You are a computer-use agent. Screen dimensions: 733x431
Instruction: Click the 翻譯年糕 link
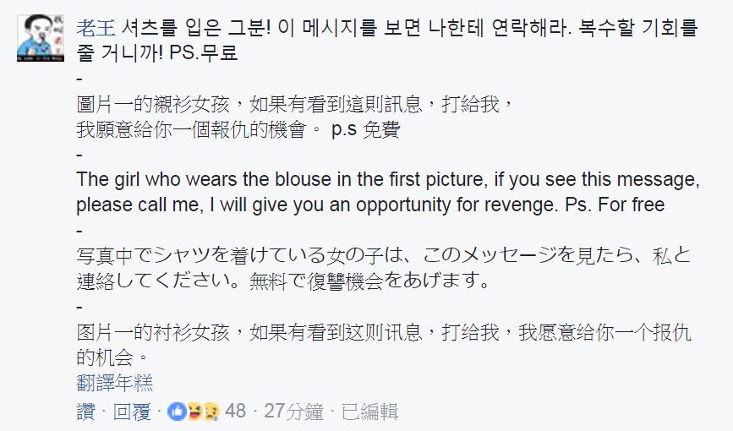[114, 383]
